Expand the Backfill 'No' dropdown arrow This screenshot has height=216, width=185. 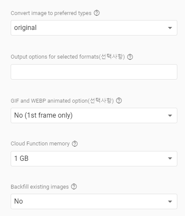170,201
